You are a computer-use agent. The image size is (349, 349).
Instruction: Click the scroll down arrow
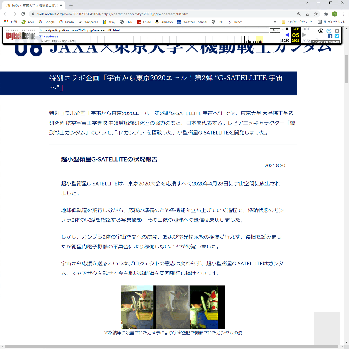tap(347, 342)
